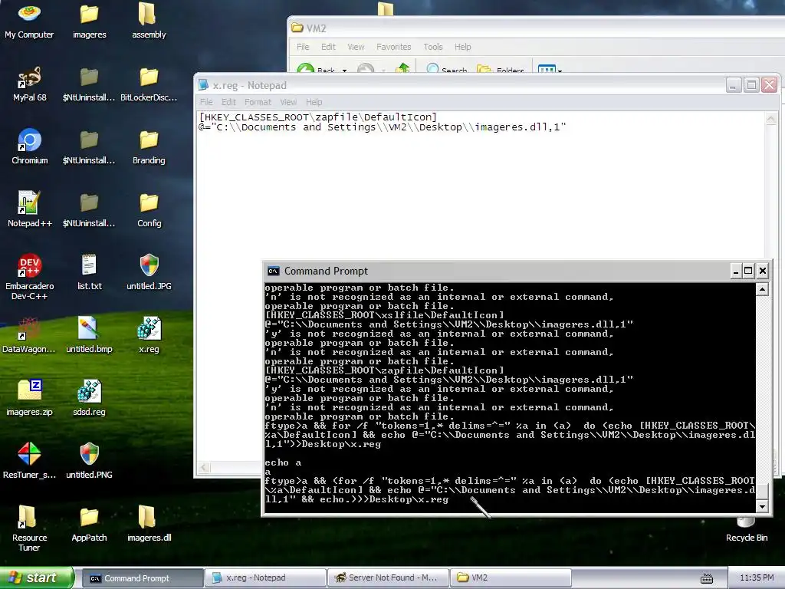Launch the Resource Tuner shortcut
The width and height of the screenshot is (785, 589).
coord(29,528)
